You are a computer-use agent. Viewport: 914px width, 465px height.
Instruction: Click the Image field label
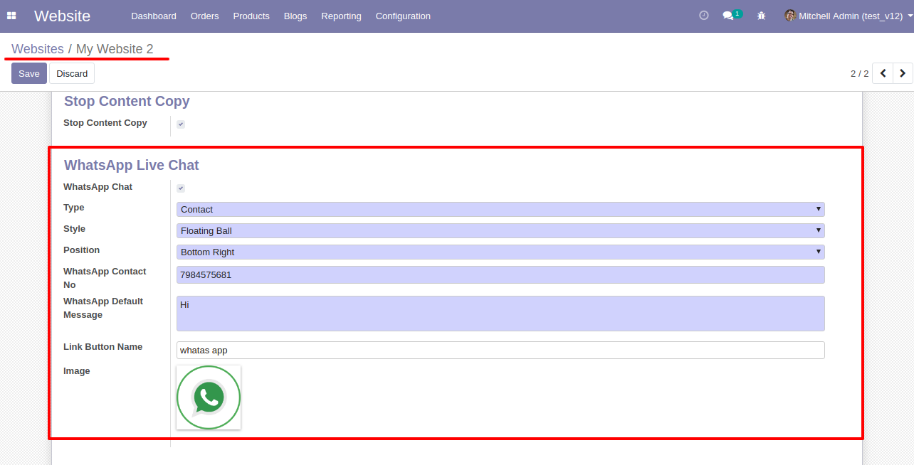[77, 371]
